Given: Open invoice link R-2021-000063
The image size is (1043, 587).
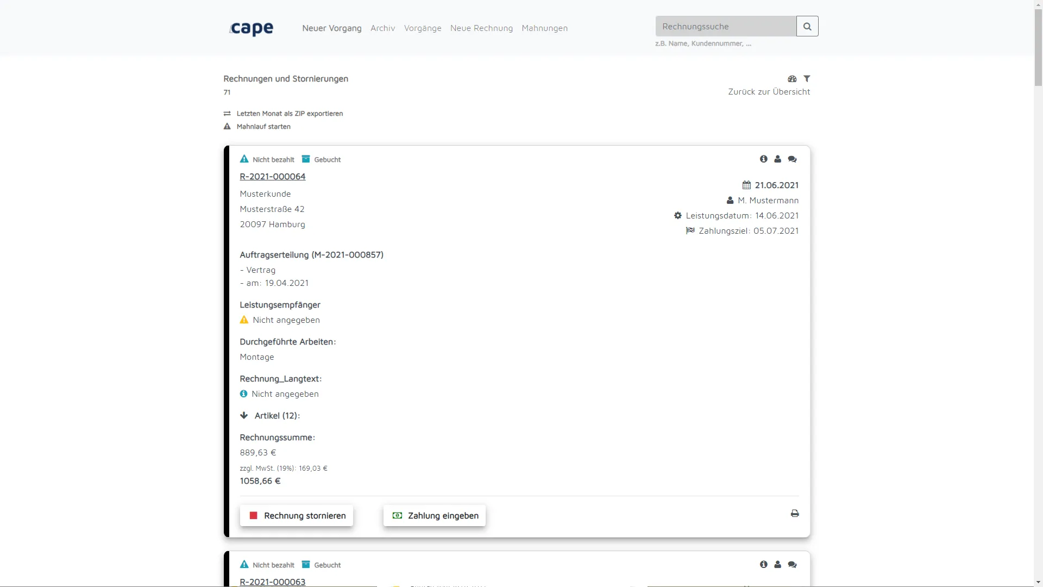Looking at the screenshot, I should (x=273, y=582).
